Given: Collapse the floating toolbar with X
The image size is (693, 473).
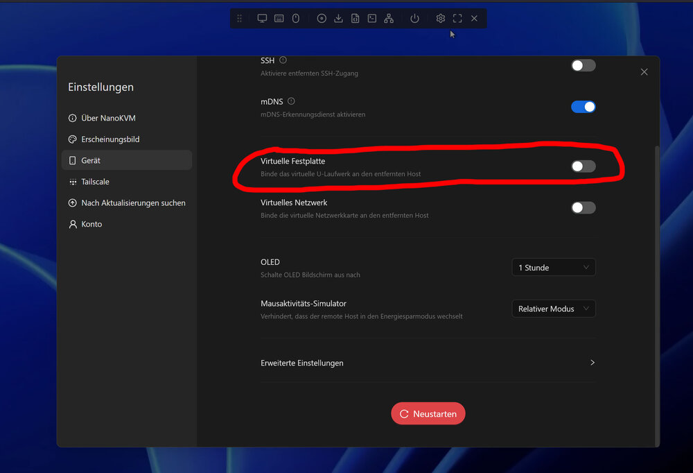Looking at the screenshot, I should (x=474, y=18).
